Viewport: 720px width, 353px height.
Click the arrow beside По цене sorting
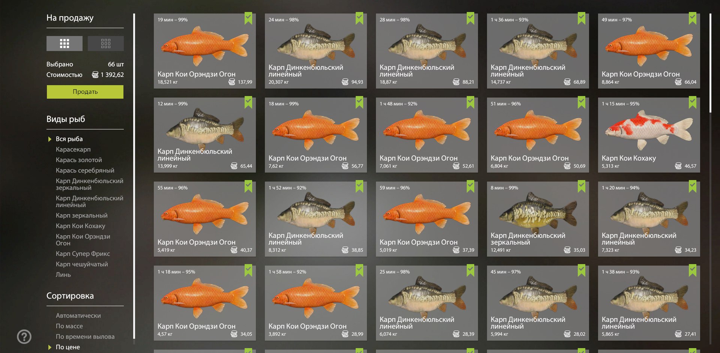(50, 347)
